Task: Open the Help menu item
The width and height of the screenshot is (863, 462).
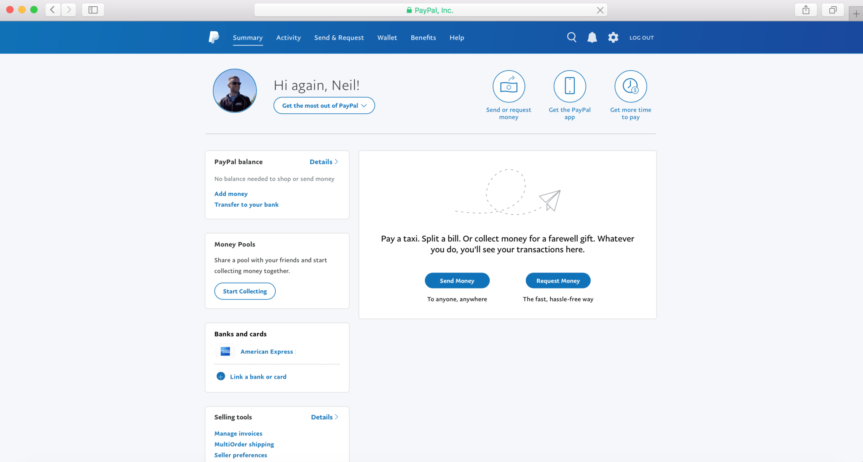Action: 457,37
